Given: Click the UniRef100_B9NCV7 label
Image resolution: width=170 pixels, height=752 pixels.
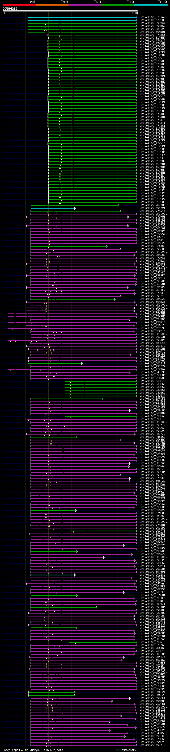Looking at the screenshot, I should 152,681.
